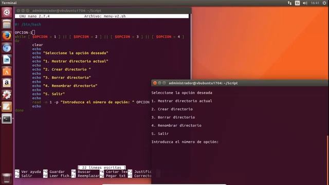This screenshot has width=329, height=185.
Task: Open the Amazon launcher icon
Action: point(7,83)
